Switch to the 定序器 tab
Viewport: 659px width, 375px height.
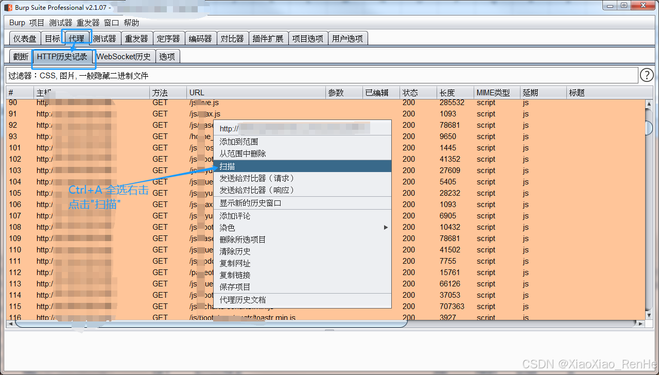coord(168,39)
